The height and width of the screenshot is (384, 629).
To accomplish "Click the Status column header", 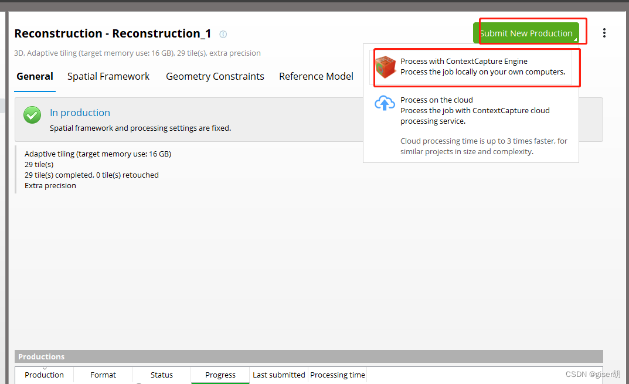I will (162, 375).
